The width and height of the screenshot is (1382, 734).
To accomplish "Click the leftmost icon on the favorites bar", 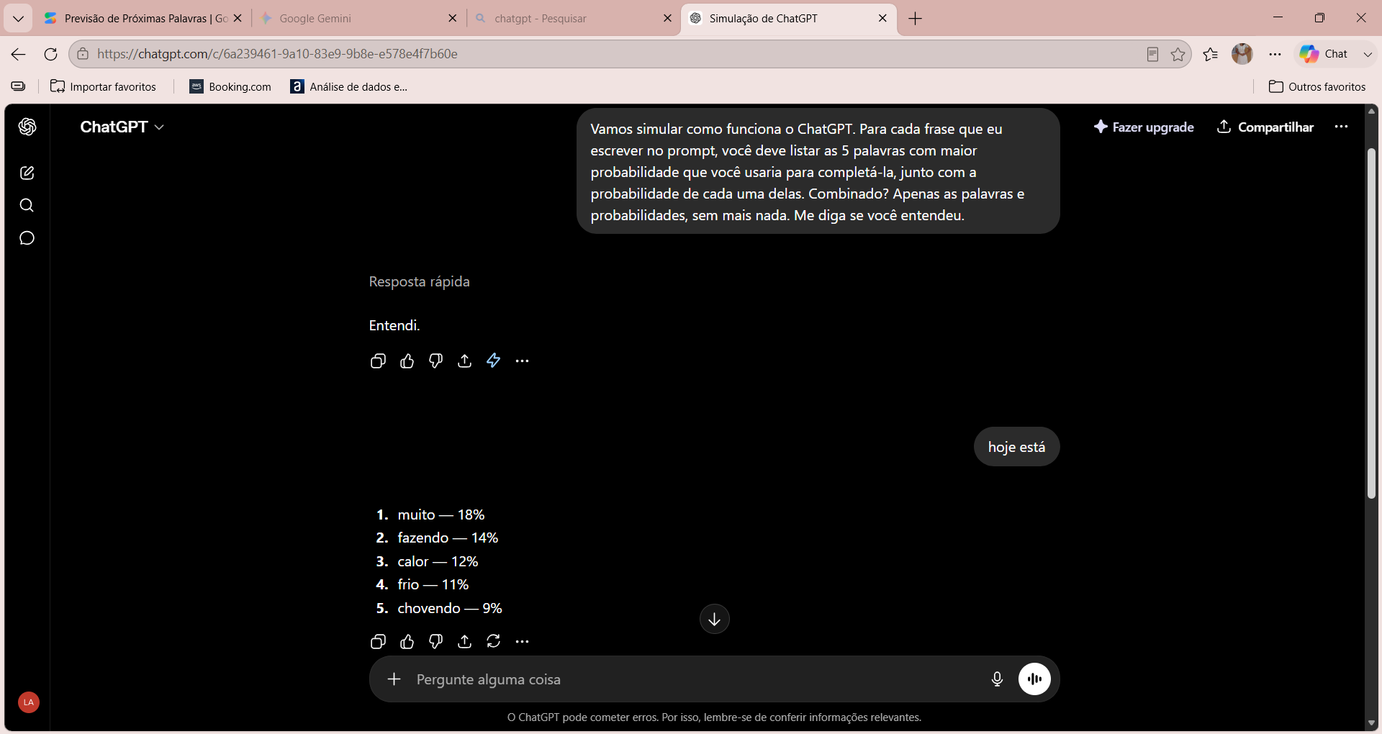I will coord(19,86).
